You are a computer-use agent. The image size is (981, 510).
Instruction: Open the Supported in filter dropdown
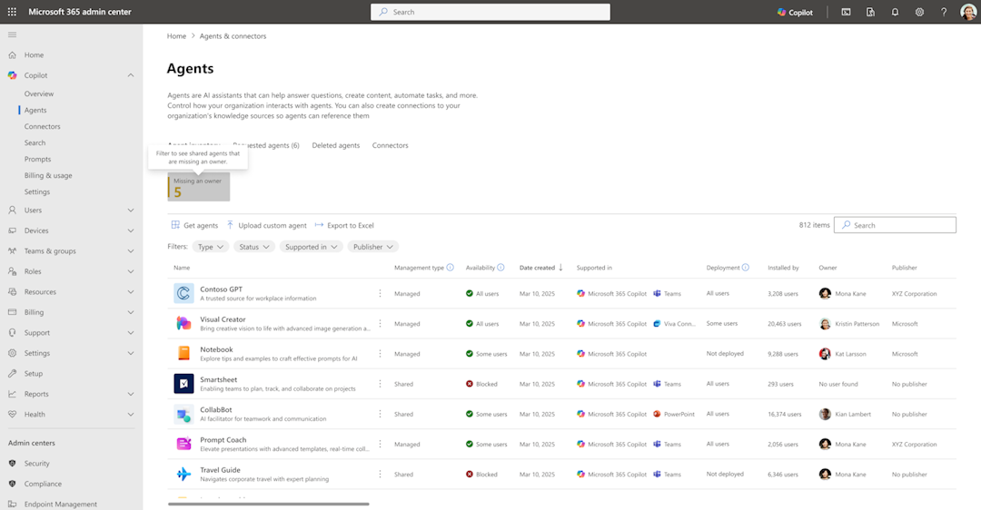tap(311, 247)
